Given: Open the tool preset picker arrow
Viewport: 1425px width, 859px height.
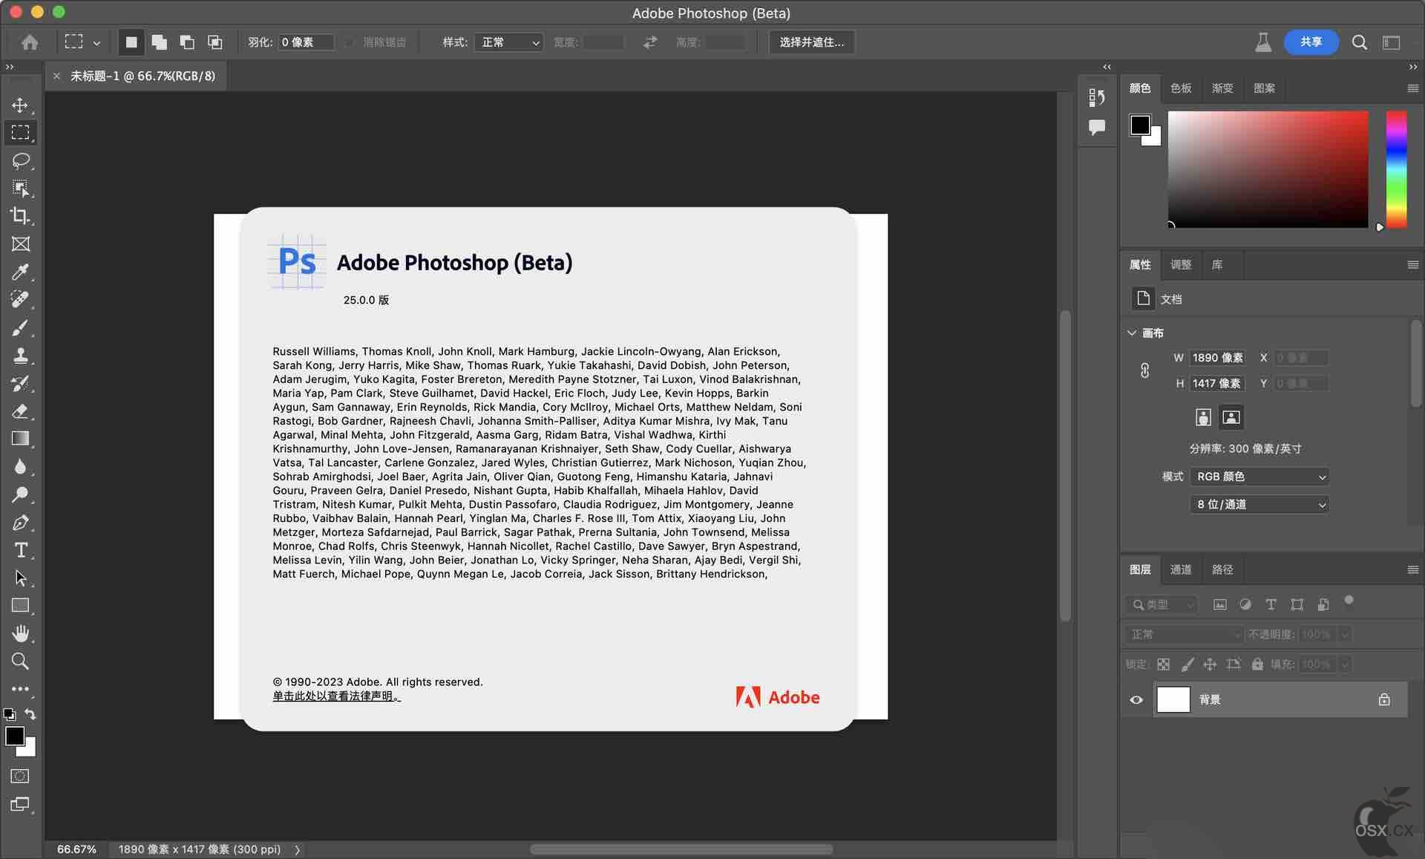Looking at the screenshot, I should coord(96,43).
